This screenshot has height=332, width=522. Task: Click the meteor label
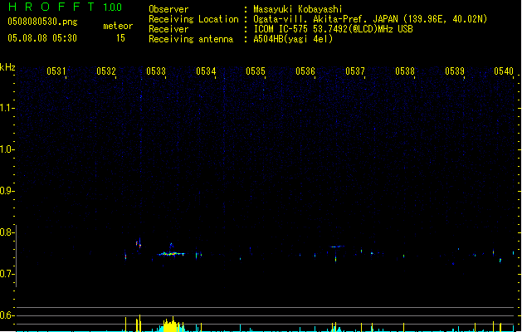tap(118, 26)
